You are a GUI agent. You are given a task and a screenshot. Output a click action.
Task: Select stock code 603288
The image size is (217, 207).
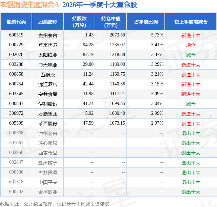(16, 64)
